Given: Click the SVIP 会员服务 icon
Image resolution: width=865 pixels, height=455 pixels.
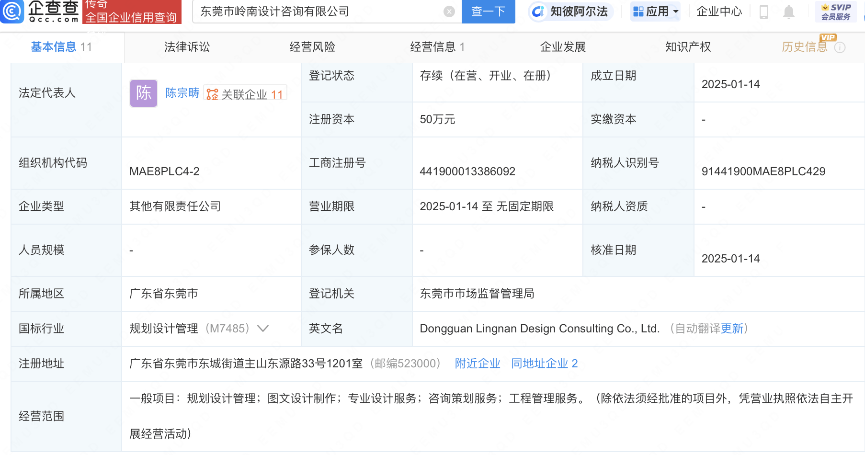Looking at the screenshot, I should tap(835, 11).
